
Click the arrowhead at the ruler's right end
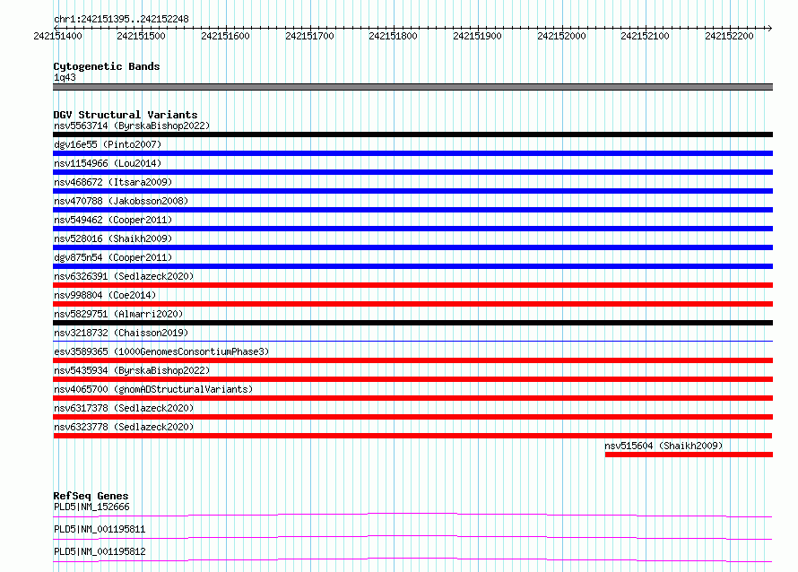[x=770, y=28]
